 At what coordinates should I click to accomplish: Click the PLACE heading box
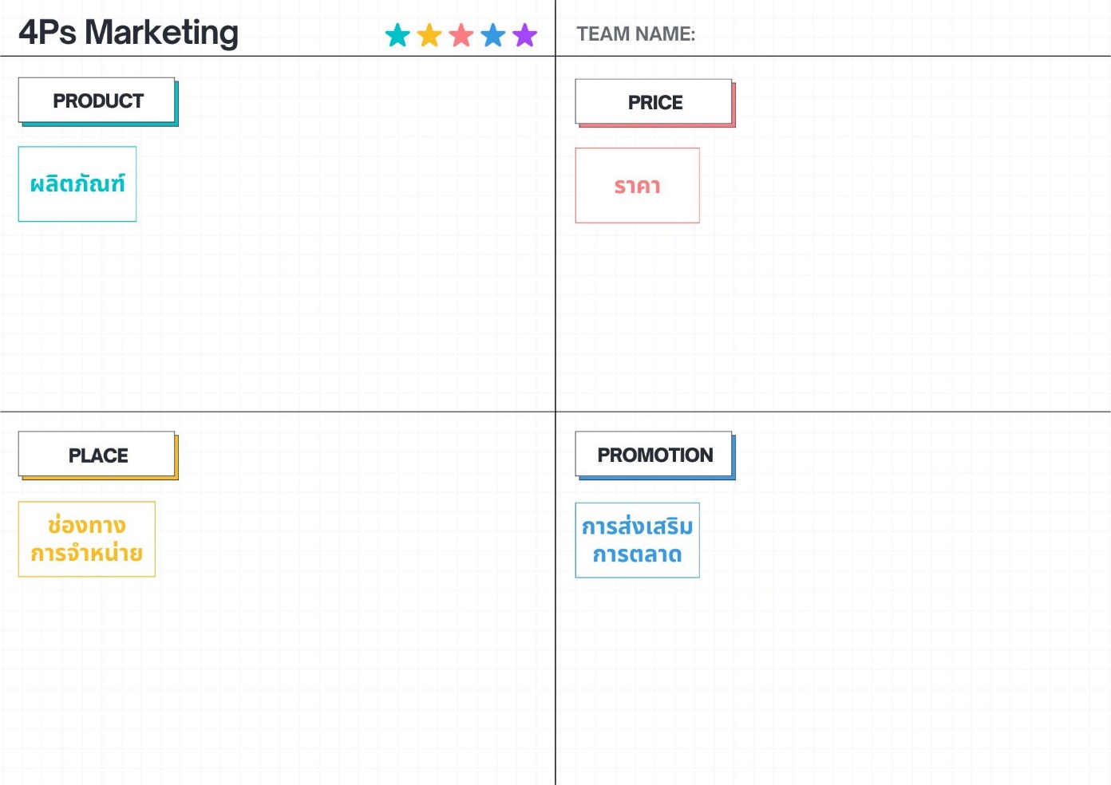point(97,455)
